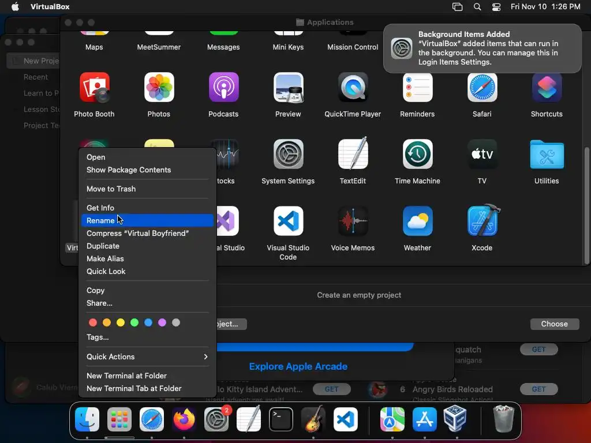Image resolution: width=591 pixels, height=443 pixels.
Task: Open the Trash in the Dock
Action: (x=504, y=419)
